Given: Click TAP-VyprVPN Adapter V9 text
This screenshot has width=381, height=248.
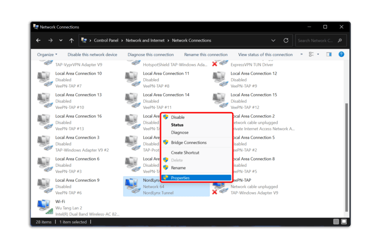Looking at the screenshot, I should pyautogui.click(x=79, y=65).
